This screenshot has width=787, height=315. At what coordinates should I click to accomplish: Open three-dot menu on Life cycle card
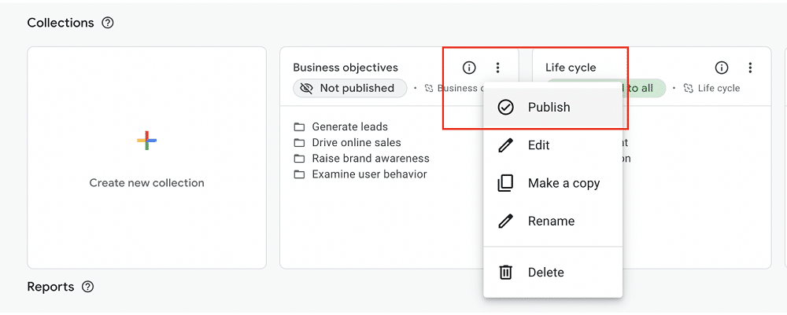pos(750,67)
